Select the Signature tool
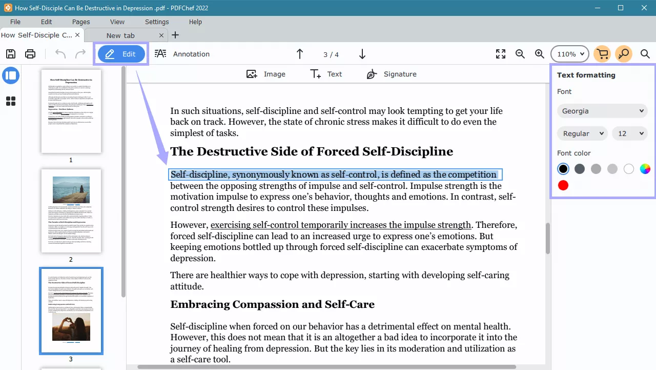The width and height of the screenshot is (656, 370). 391,74
